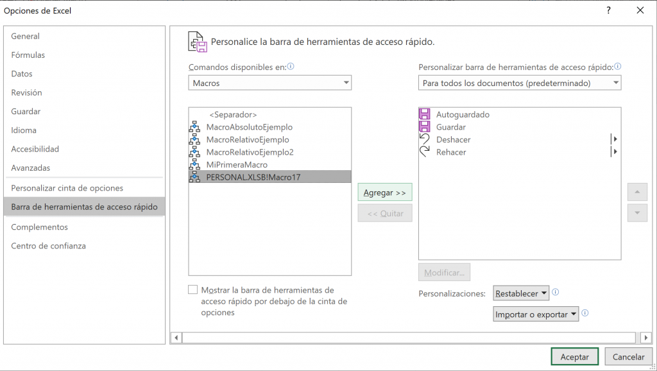Click the << Quitar button
Viewport: 657px width, 371px height.
(x=385, y=213)
